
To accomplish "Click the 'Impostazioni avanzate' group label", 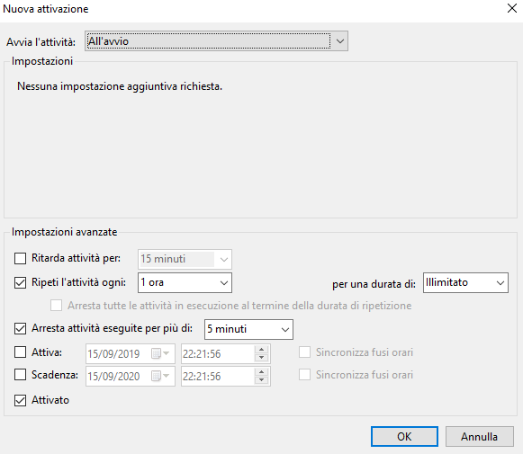I will click(65, 232).
